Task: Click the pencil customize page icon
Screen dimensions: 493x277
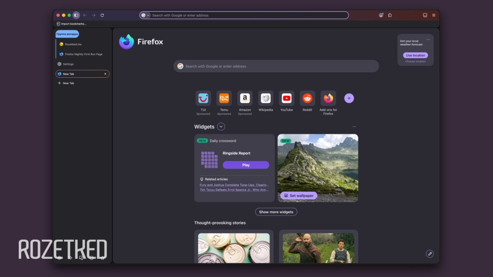Action: pos(430,254)
